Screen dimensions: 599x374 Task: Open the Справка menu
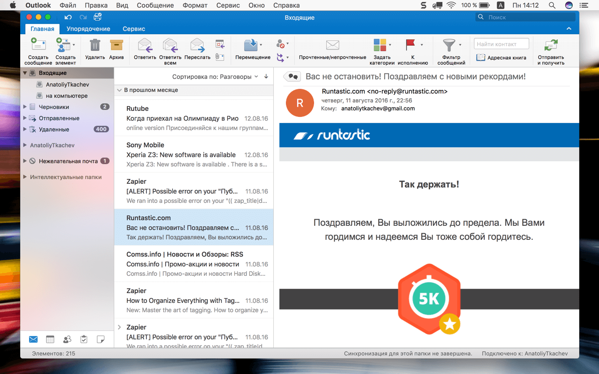click(286, 6)
